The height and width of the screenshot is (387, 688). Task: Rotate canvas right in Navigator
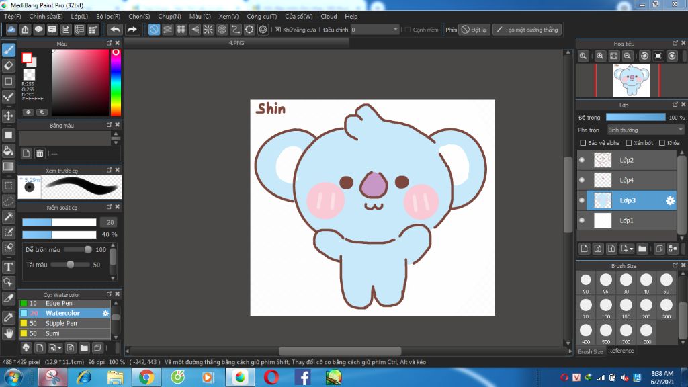(672, 56)
